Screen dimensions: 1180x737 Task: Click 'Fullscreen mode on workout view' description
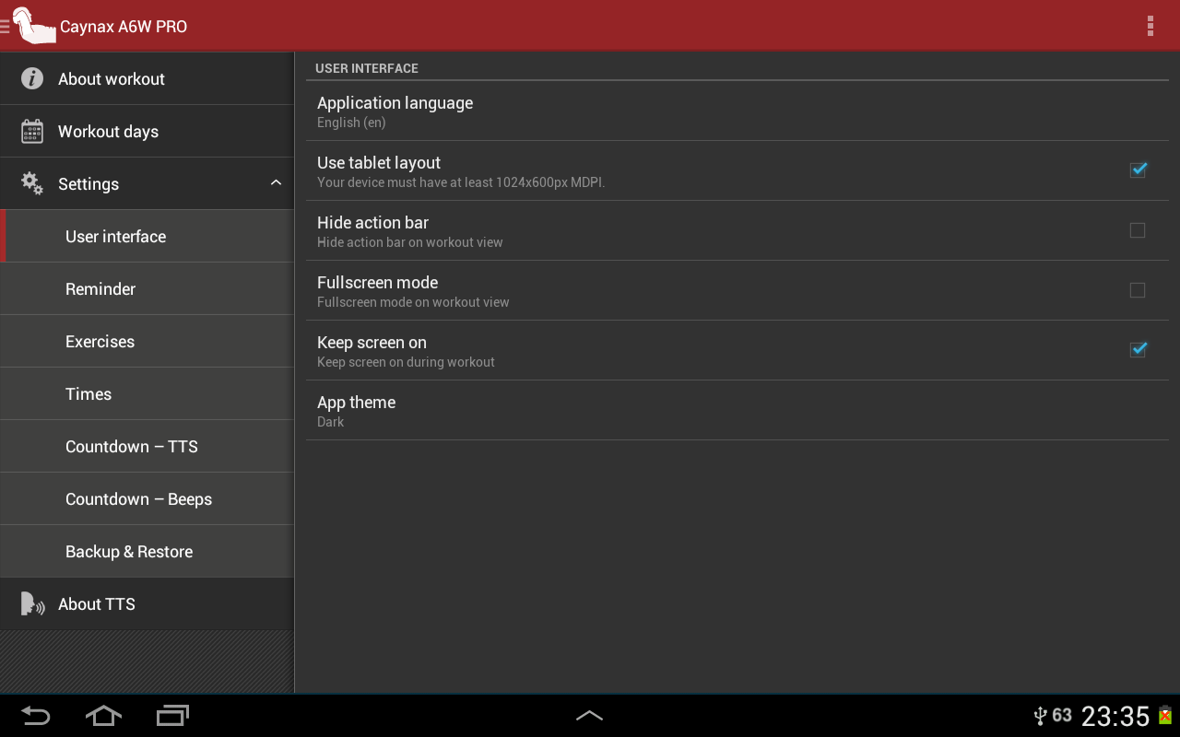(413, 302)
